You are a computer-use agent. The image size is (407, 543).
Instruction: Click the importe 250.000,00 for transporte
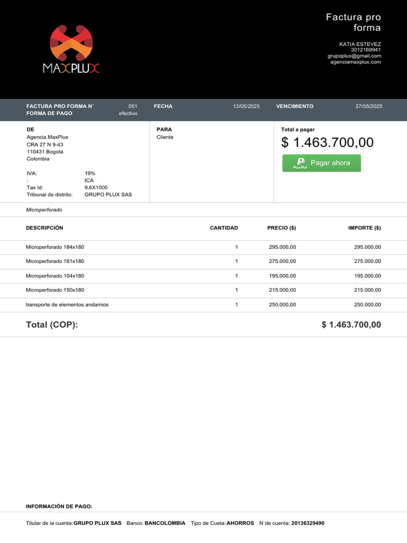pos(368,305)
